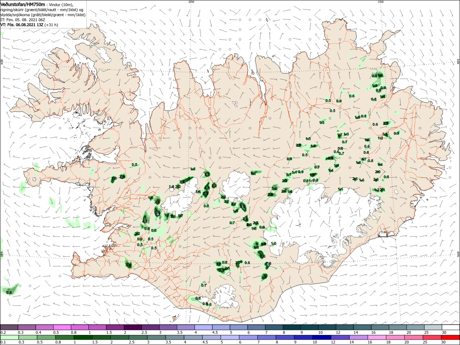This screenshot has height=345, width=460.
Task: Pick the upper-row purple swatch labeled 1.5
Action: coord(115,327)
